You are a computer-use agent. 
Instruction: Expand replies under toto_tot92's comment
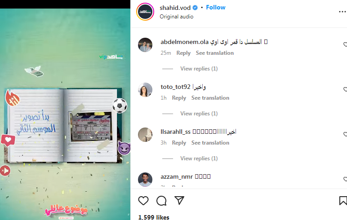[x=199, y=114]
